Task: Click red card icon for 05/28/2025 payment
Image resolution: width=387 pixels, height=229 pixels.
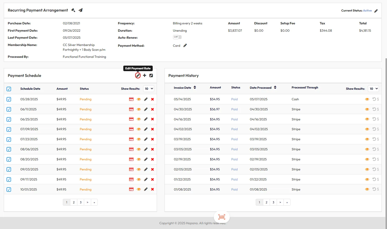Action: click(x=131, y=99)
